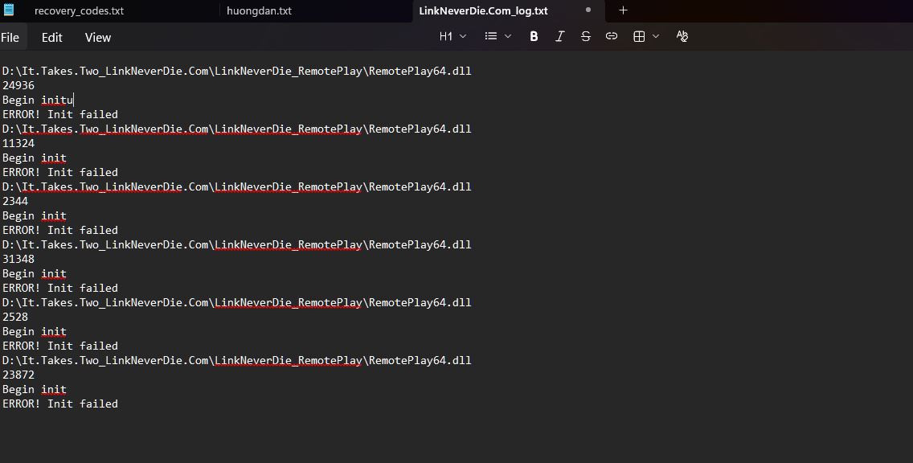Screen dimensions: 913x463
Task: Click the number 31348
Action: tap(18, 259)
